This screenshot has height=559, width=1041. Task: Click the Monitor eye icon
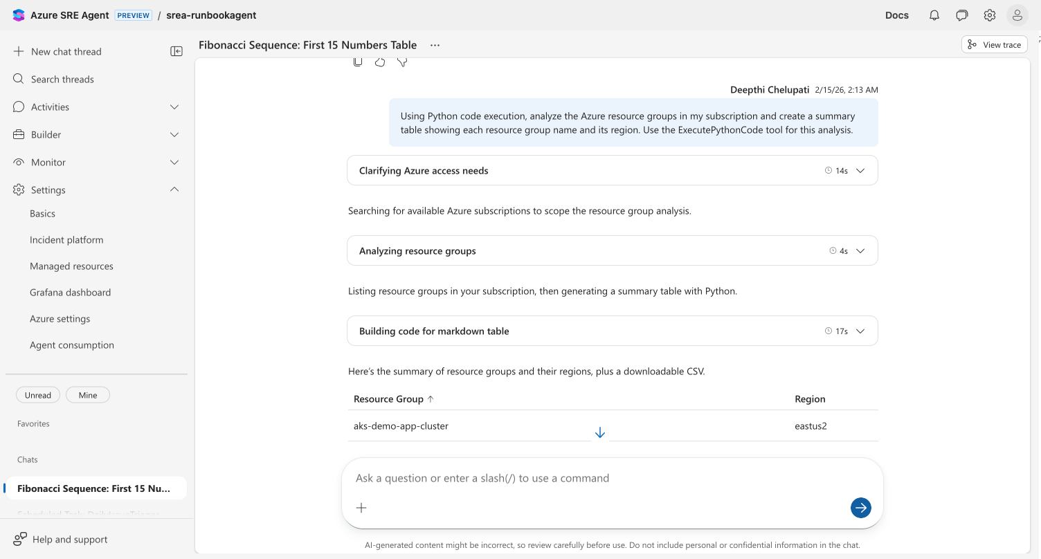(x=19, y=162)
